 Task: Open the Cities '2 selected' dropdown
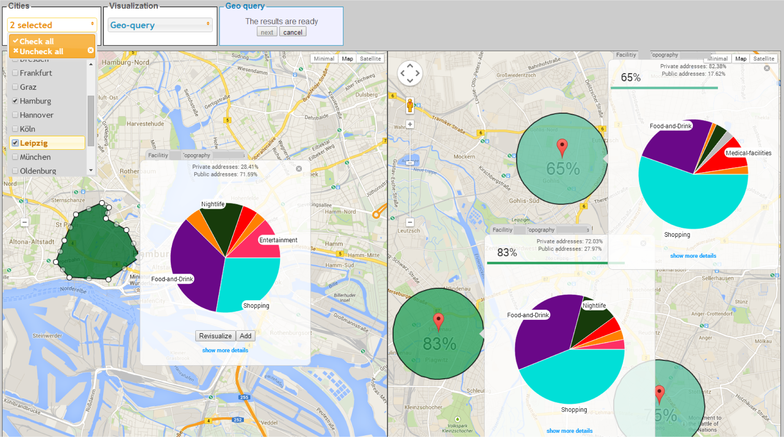coord(52,25)
